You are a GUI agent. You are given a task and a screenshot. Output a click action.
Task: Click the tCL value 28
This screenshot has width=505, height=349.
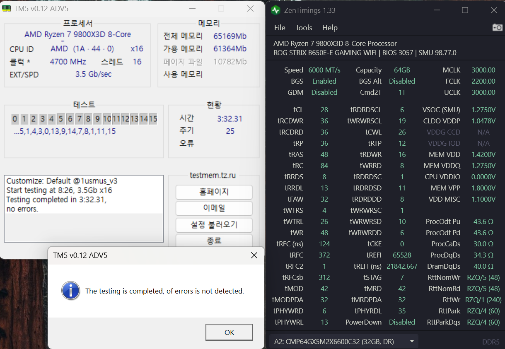(x=324, y=110)
